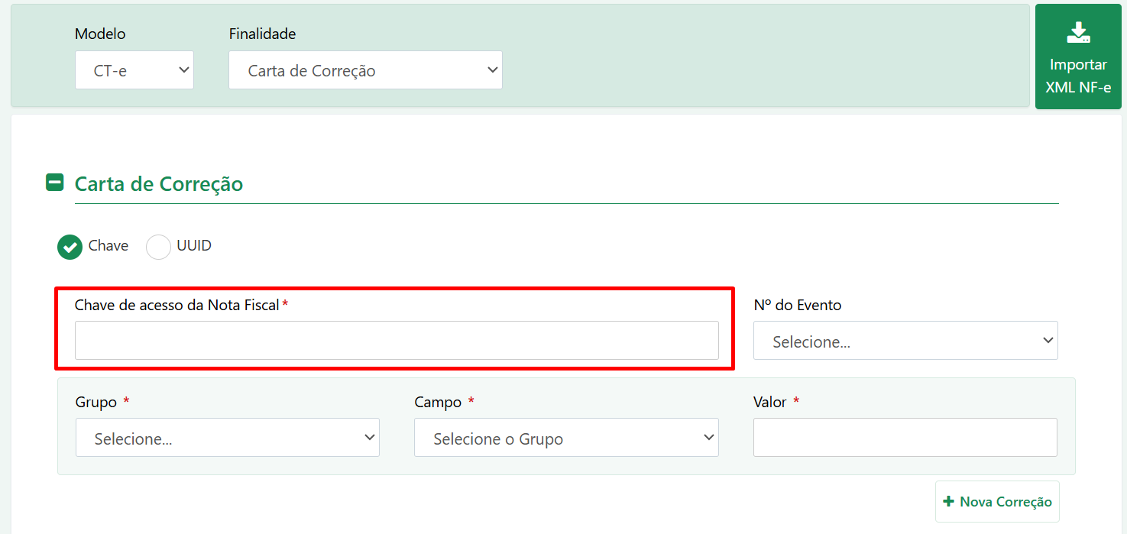The height and width of the screenshot is (534, 1127).
Task: Click the Valor input field
Action: tap(905, 438)
